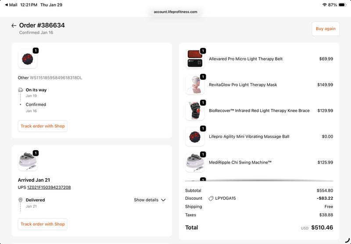Open the MediRipple Chi Swing Machine thumbnail in order list

[x=194, y=162]
